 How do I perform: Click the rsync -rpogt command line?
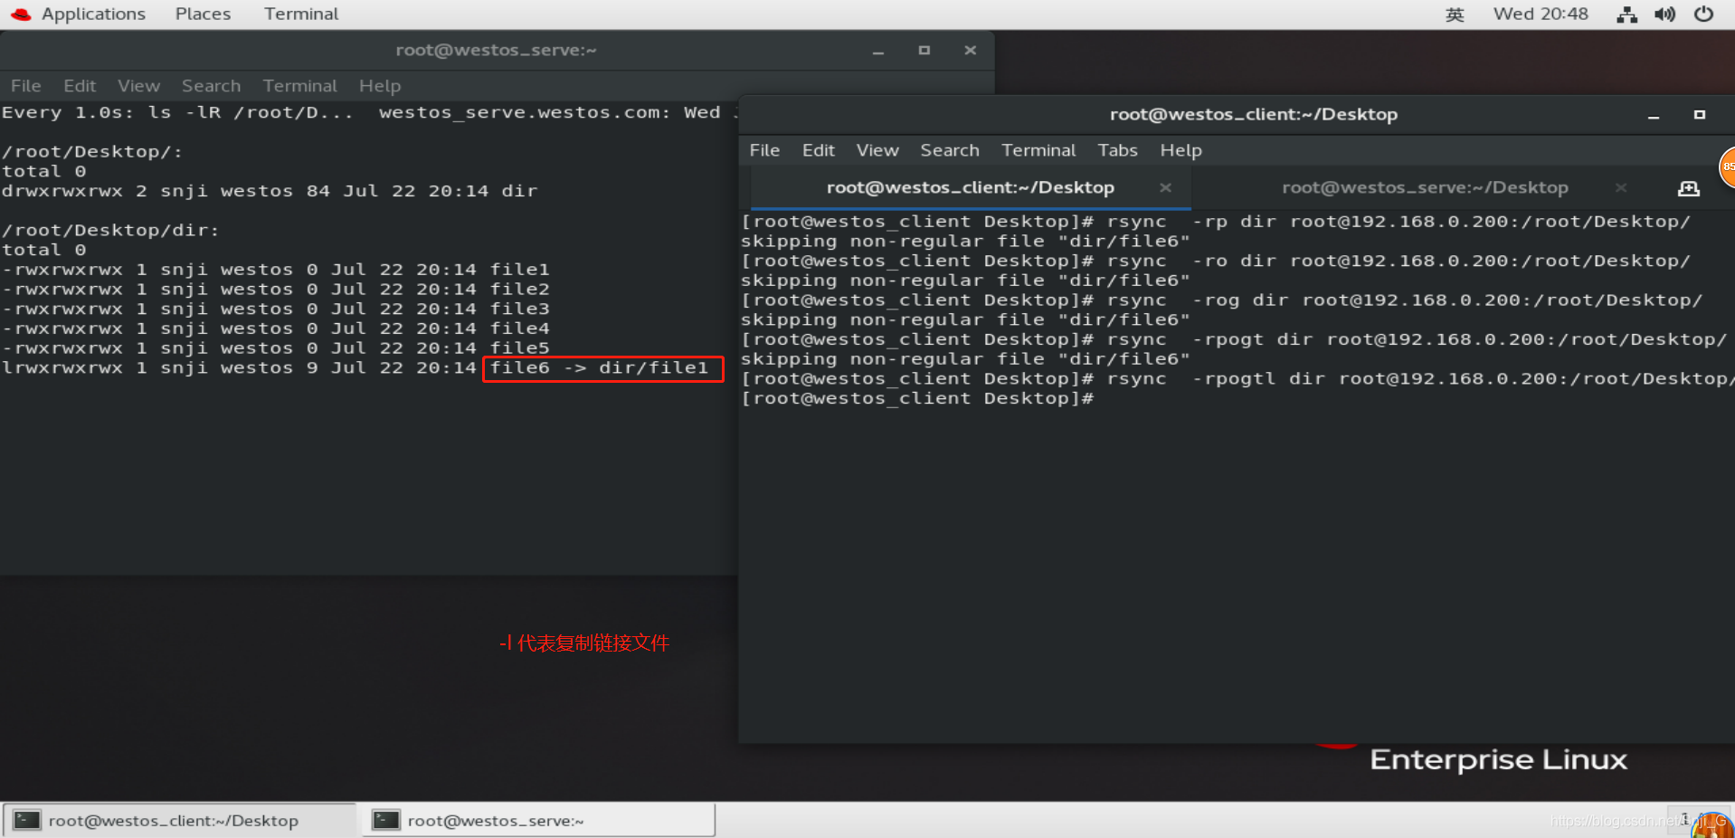coord(1234,340)
